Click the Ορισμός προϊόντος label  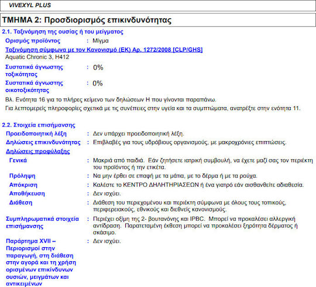(x=33, y=41)
